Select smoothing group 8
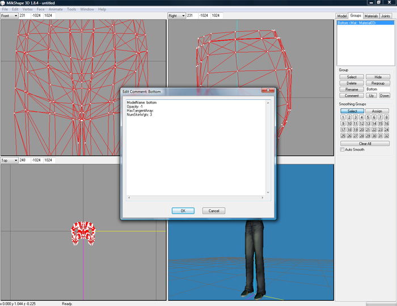 386,117
